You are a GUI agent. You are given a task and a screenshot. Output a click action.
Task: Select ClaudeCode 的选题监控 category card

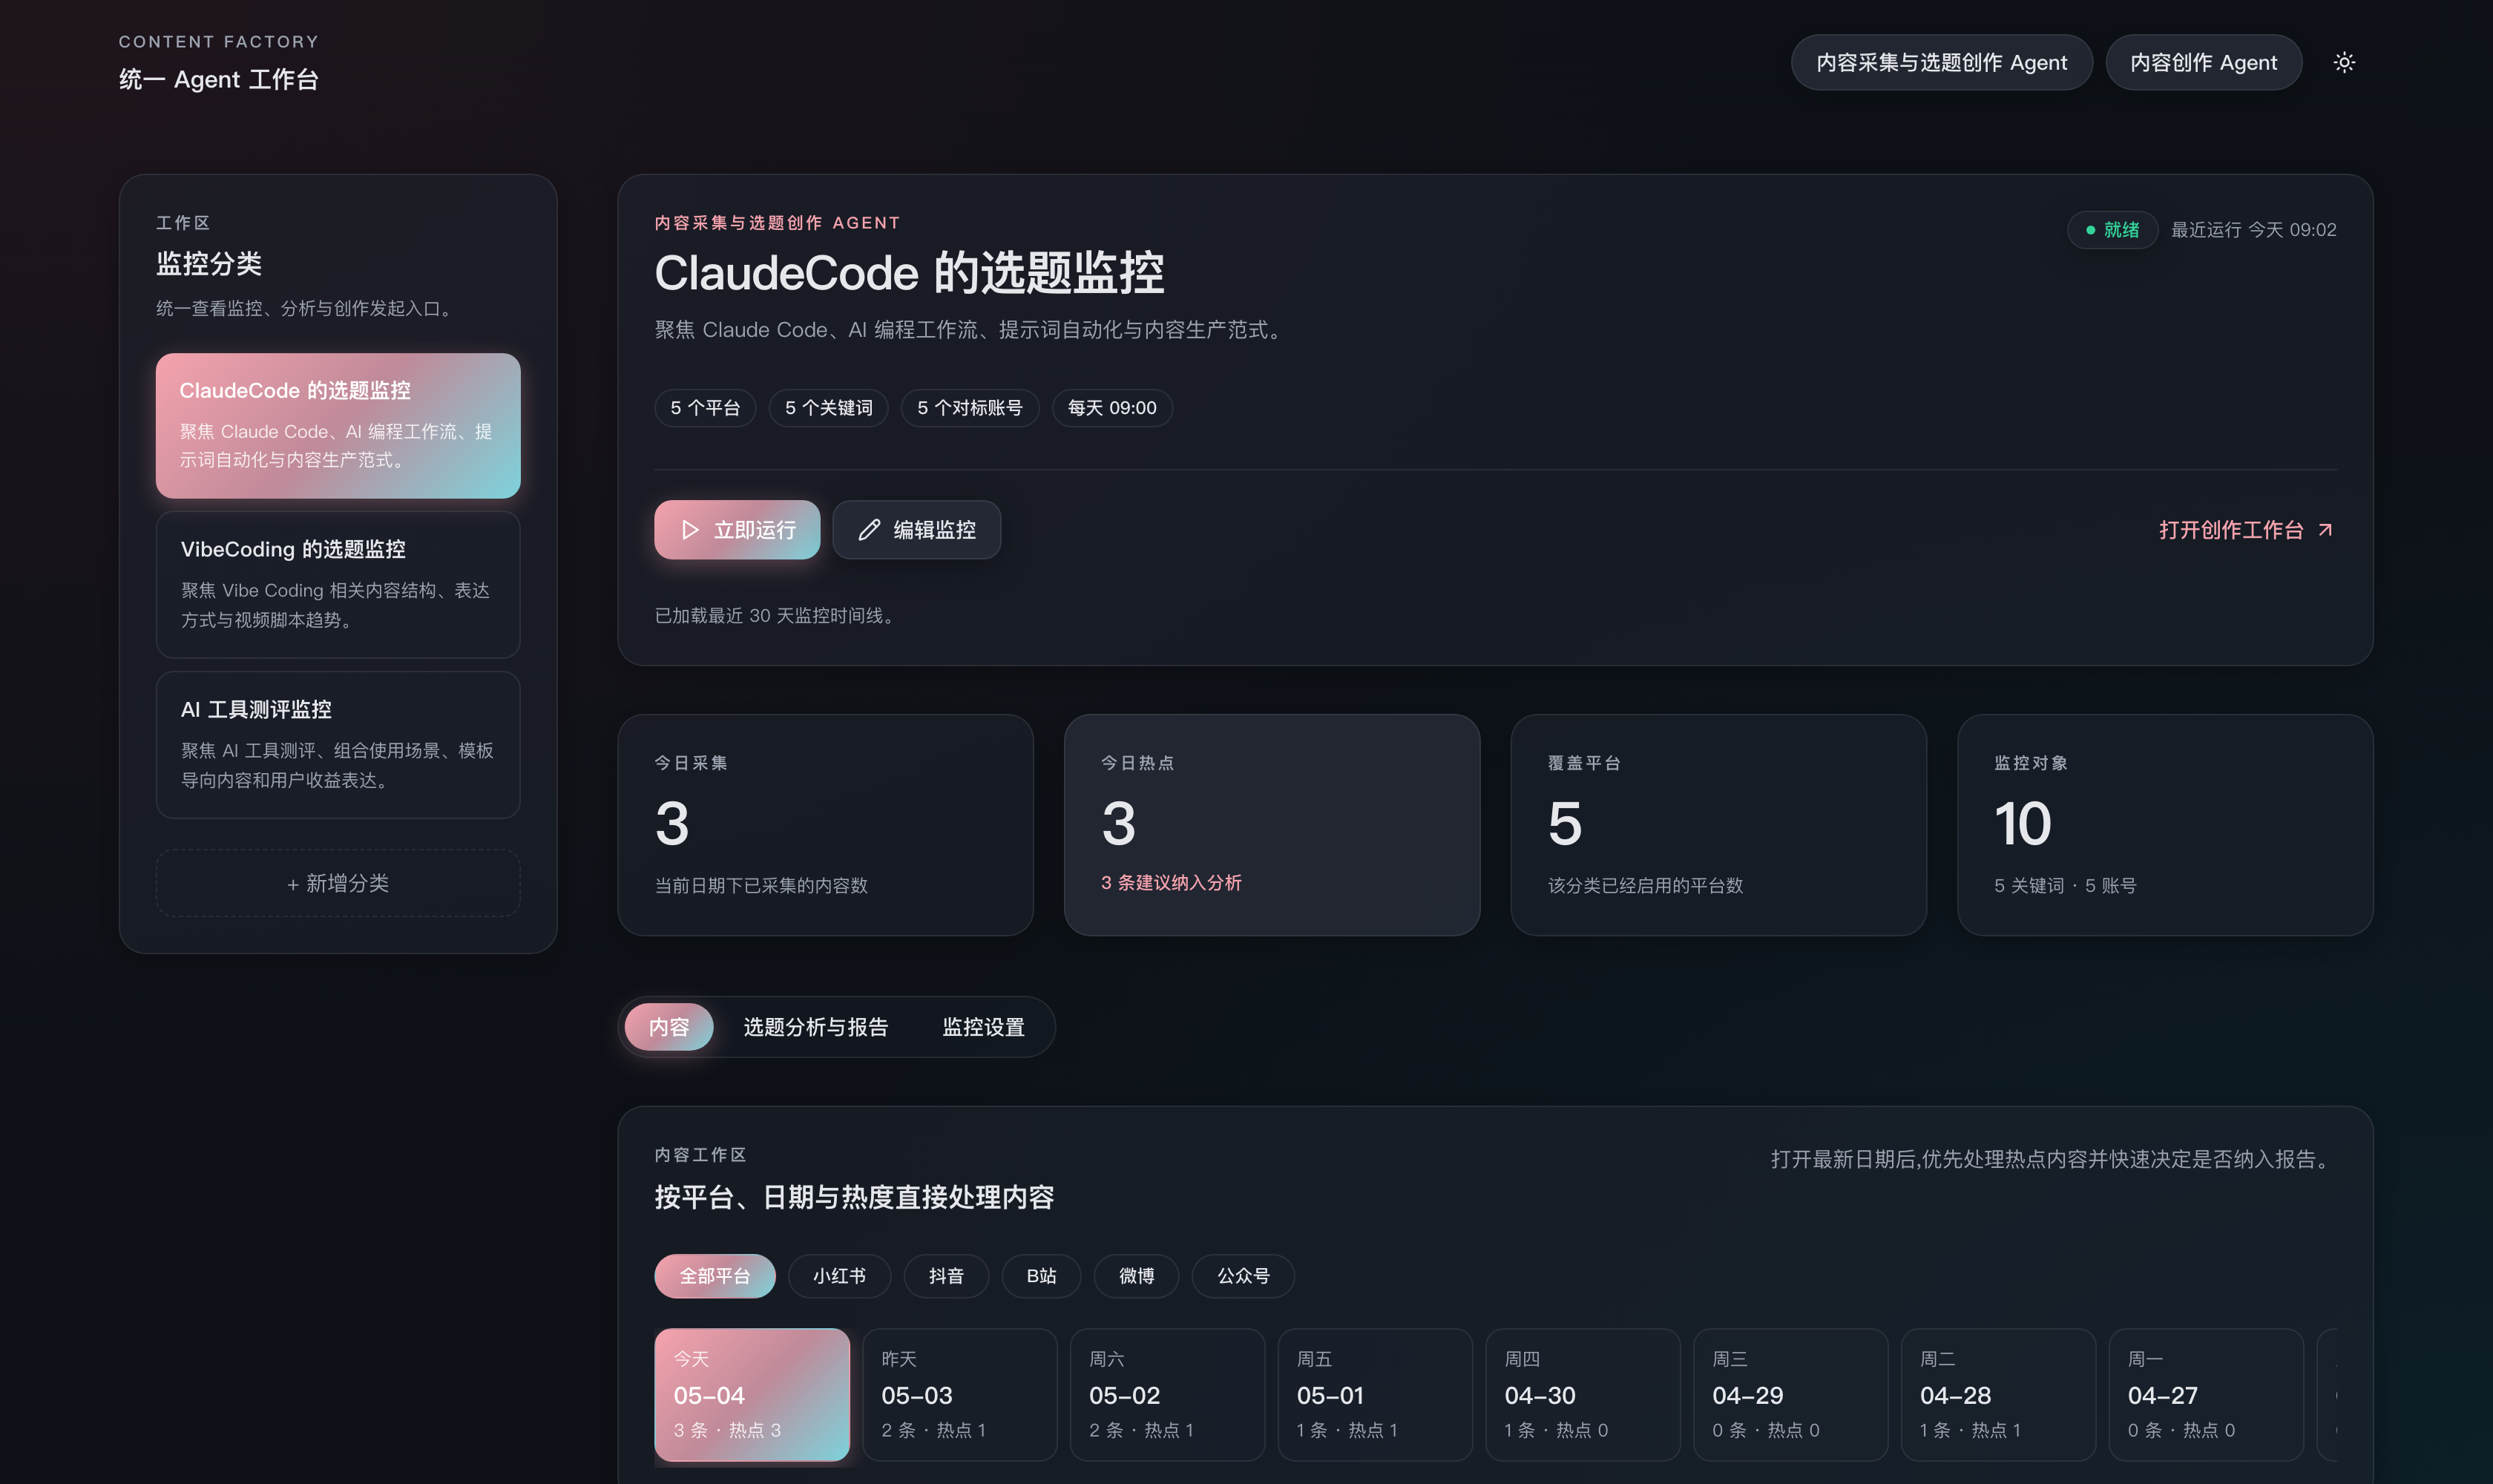tap(338, 425)
